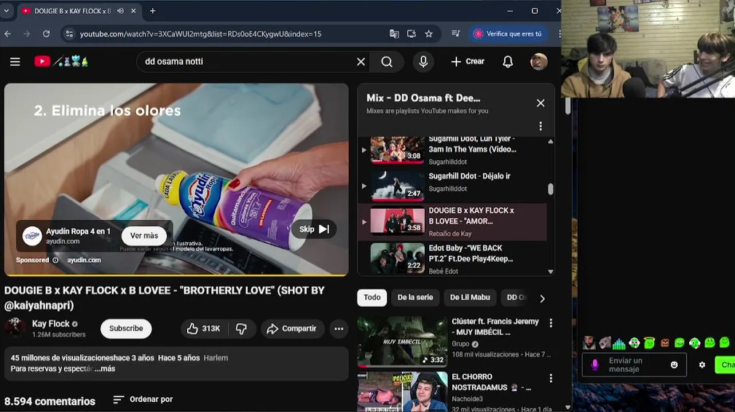This screenshot has width=735, height=412.
Task: Select the Todo filter chip
Action: [x=372, y=298]
